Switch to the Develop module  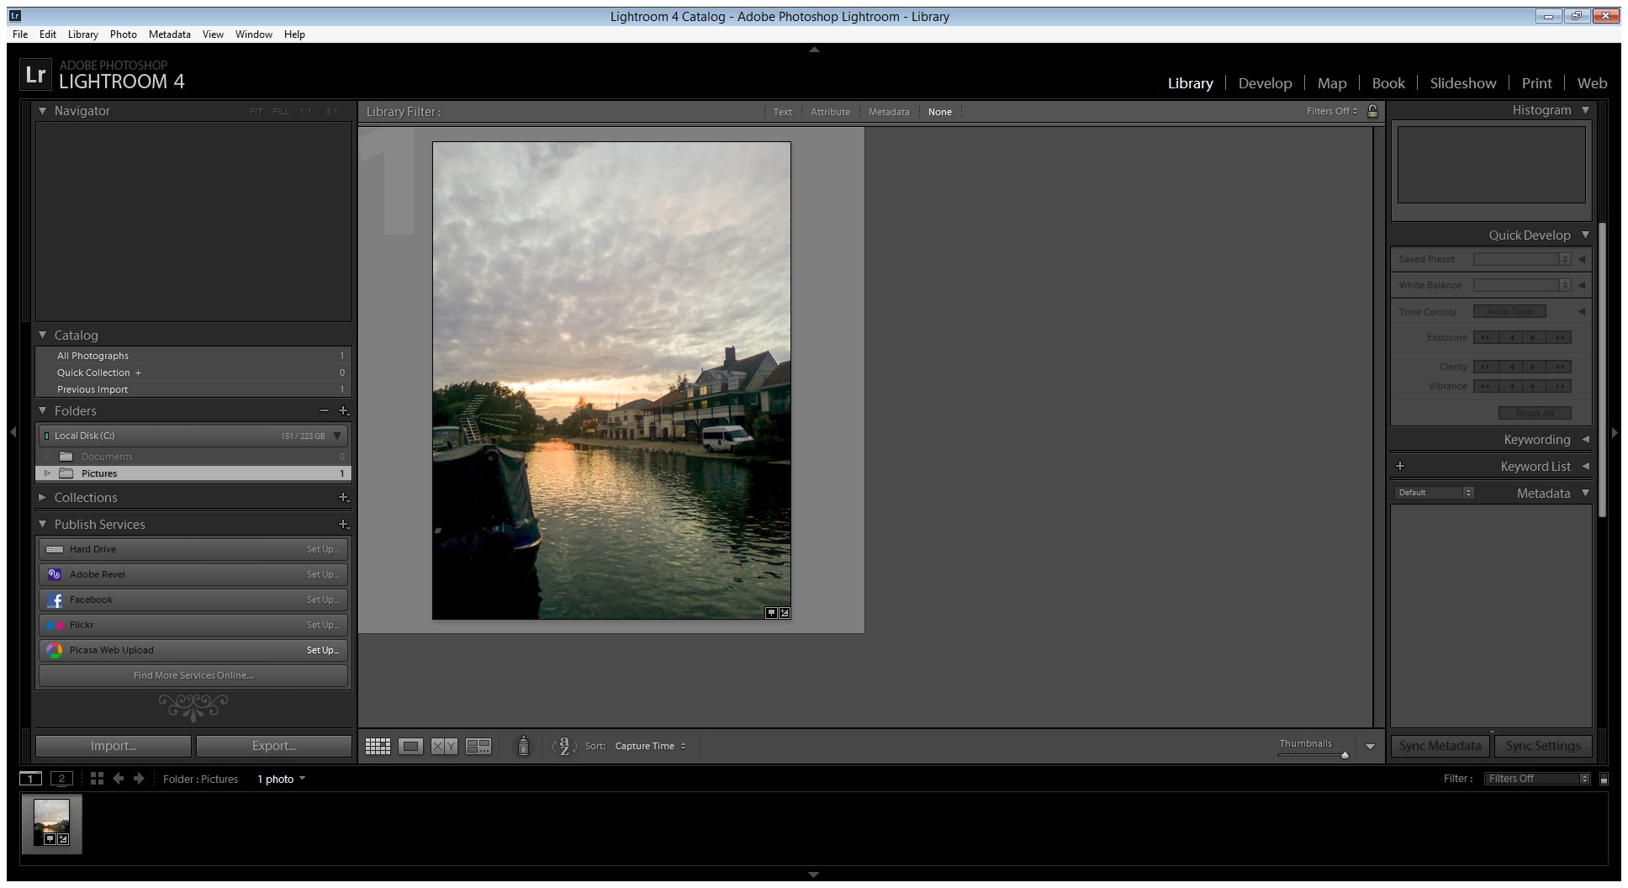coord(1265,83)
